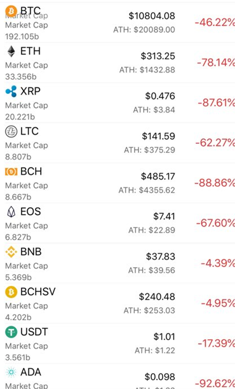Tap the BCHSV gold coin icon

click(11, 292)
